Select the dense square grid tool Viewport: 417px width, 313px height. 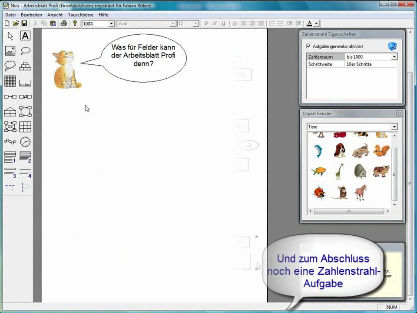(x=10, y=81)
